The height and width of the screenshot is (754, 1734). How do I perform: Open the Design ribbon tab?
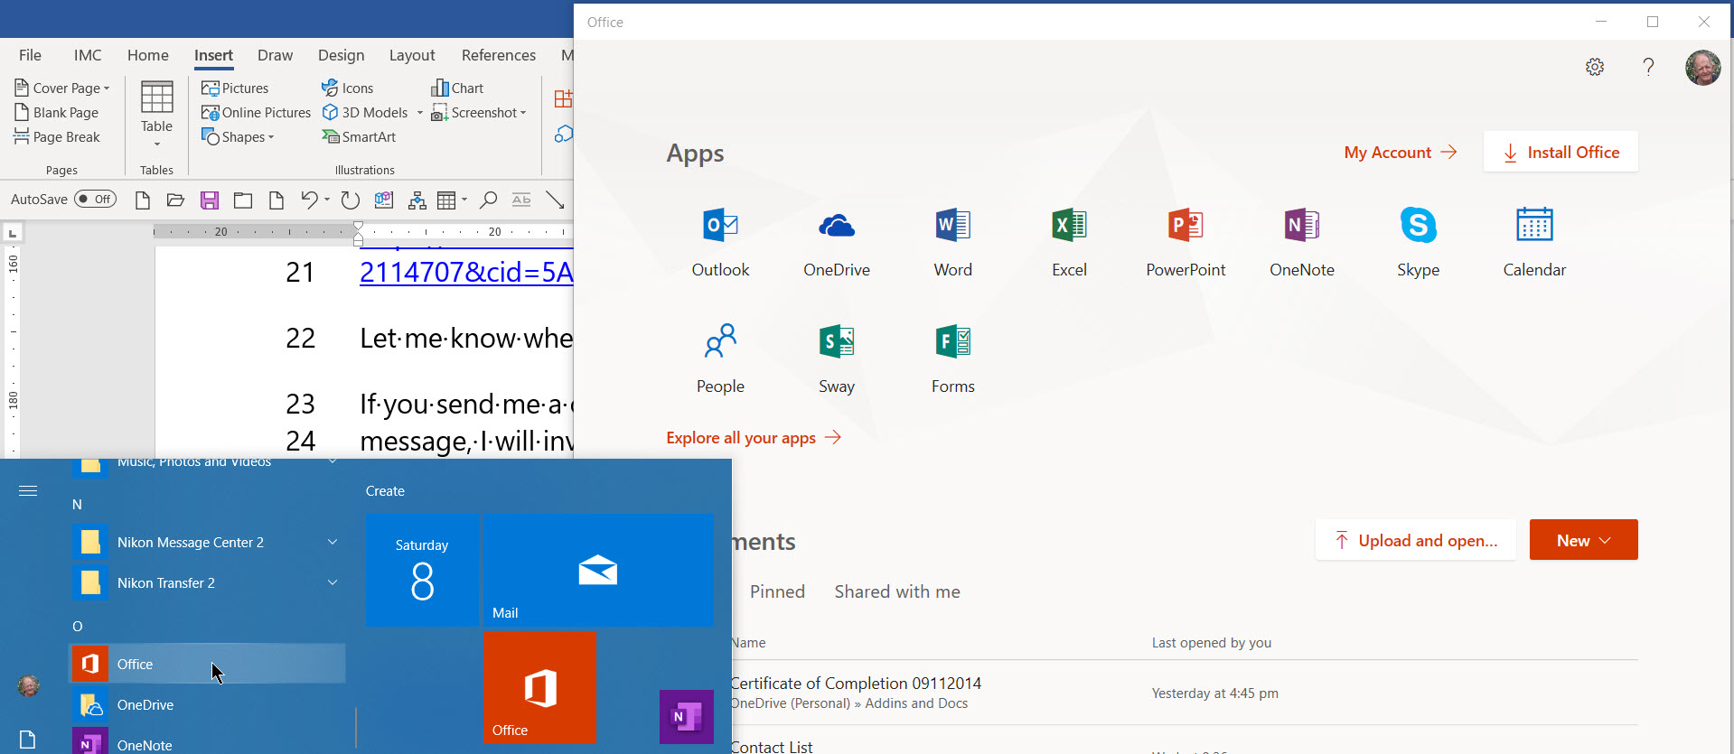[x=341, y=55]
